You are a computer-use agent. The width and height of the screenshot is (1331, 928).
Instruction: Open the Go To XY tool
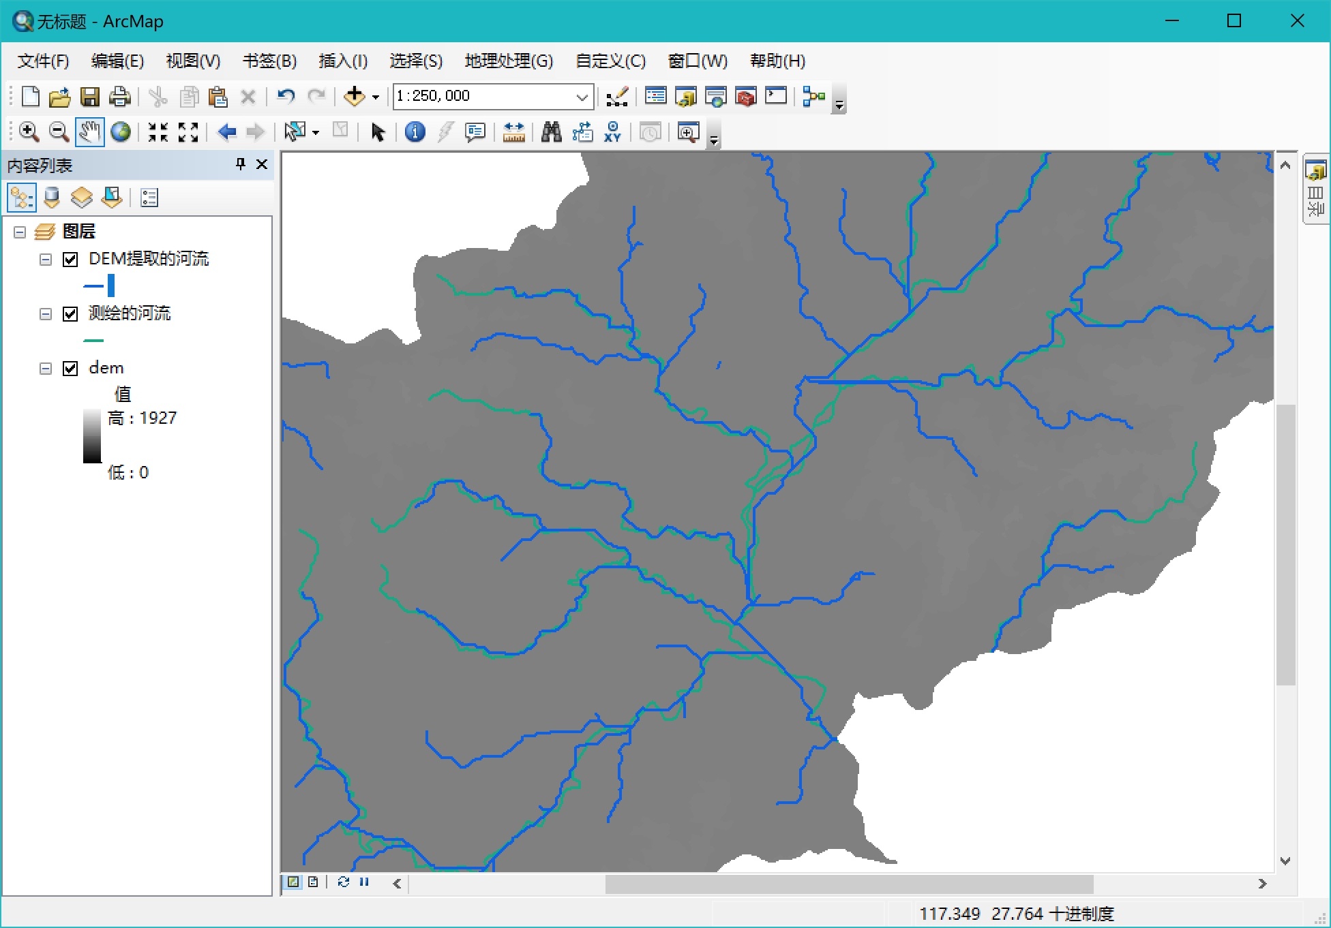[612, 132]
